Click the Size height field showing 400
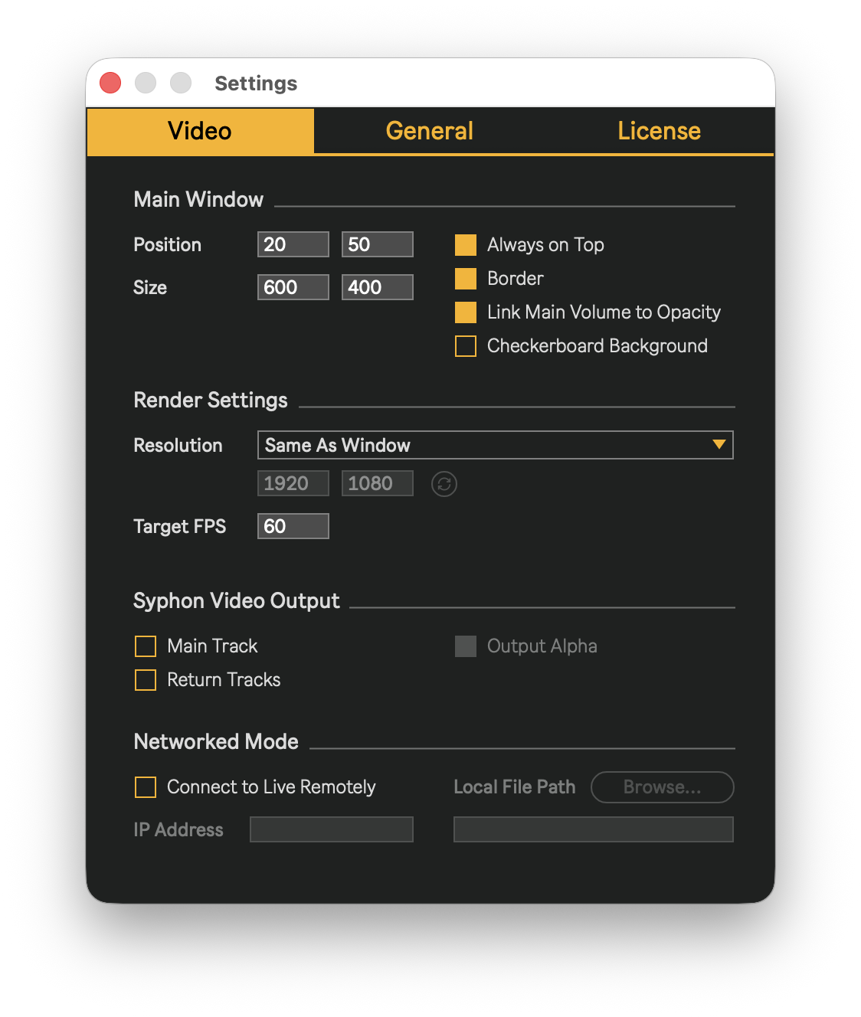Screen dimensions: 861x1017 point(378,288)
